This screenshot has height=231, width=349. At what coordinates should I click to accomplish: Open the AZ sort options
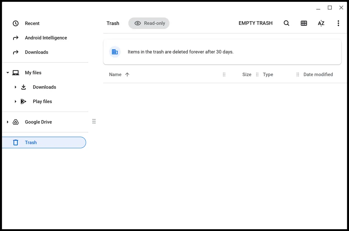[x=321, y=23]
